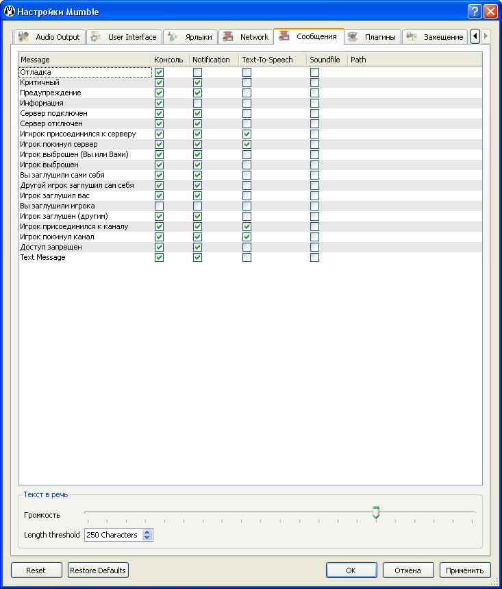
Task: Click the Плагины tab icon
Action: coord(353,36)
